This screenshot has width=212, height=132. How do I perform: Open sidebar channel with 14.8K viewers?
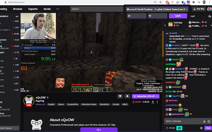click(10, 47)
